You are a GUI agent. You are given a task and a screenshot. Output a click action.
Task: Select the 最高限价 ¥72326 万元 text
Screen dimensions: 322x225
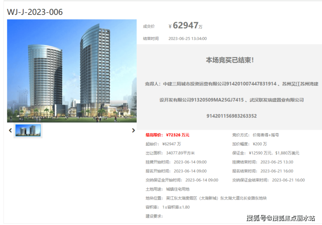pos(168,135)
